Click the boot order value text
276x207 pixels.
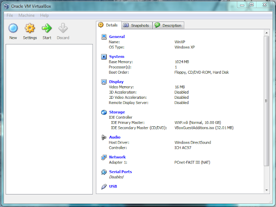(201, 72)
